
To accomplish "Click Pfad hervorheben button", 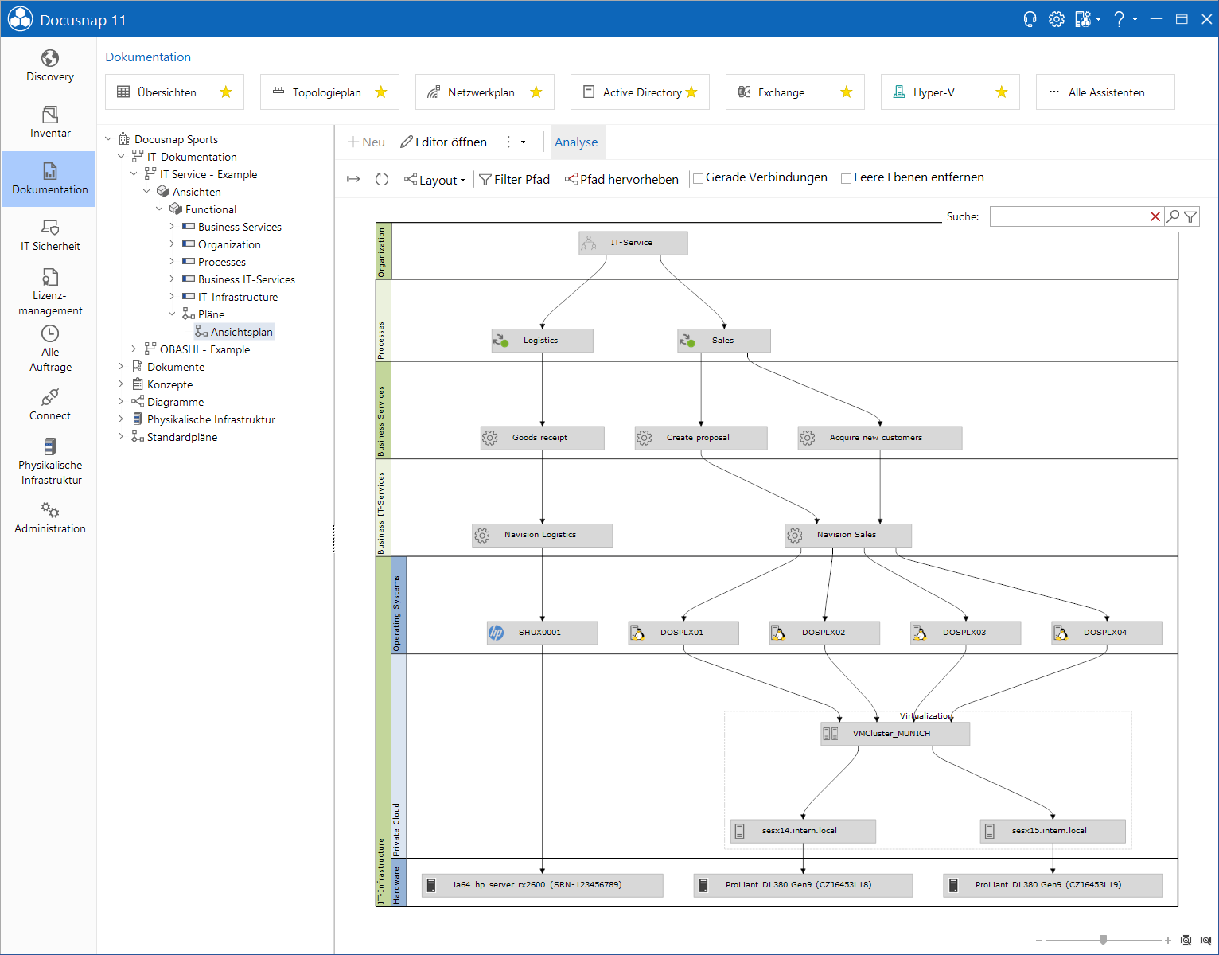I will (x=621, y=180).
